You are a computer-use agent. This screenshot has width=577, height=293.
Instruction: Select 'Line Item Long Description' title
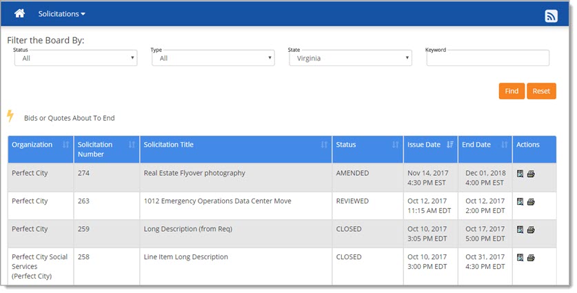click(185, 257)
